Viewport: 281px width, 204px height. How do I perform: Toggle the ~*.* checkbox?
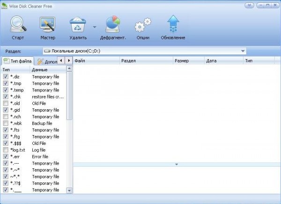click(6, 176)
